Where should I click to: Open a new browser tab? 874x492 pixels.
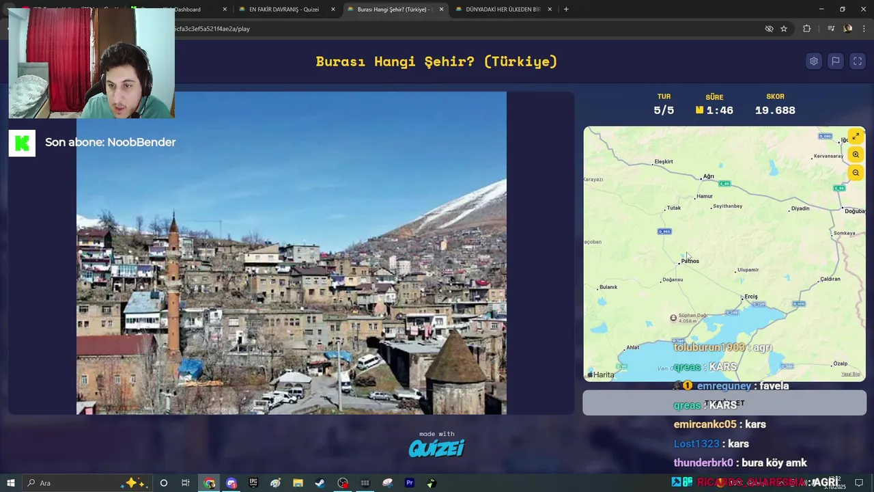point(566,10)
